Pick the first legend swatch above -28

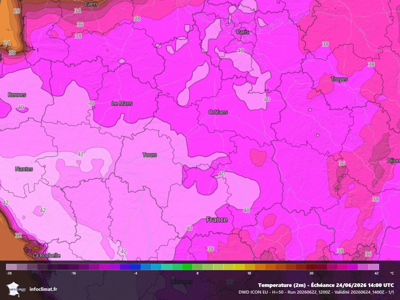click(11, 267)
